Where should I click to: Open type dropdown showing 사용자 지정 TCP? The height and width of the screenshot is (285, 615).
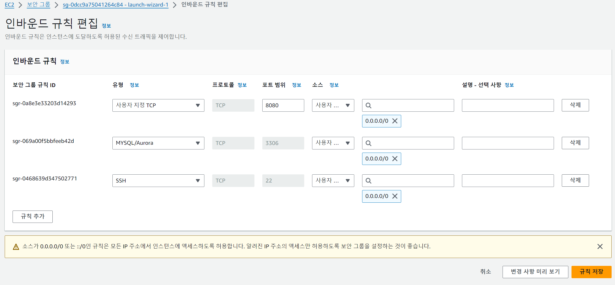(158, 105)
